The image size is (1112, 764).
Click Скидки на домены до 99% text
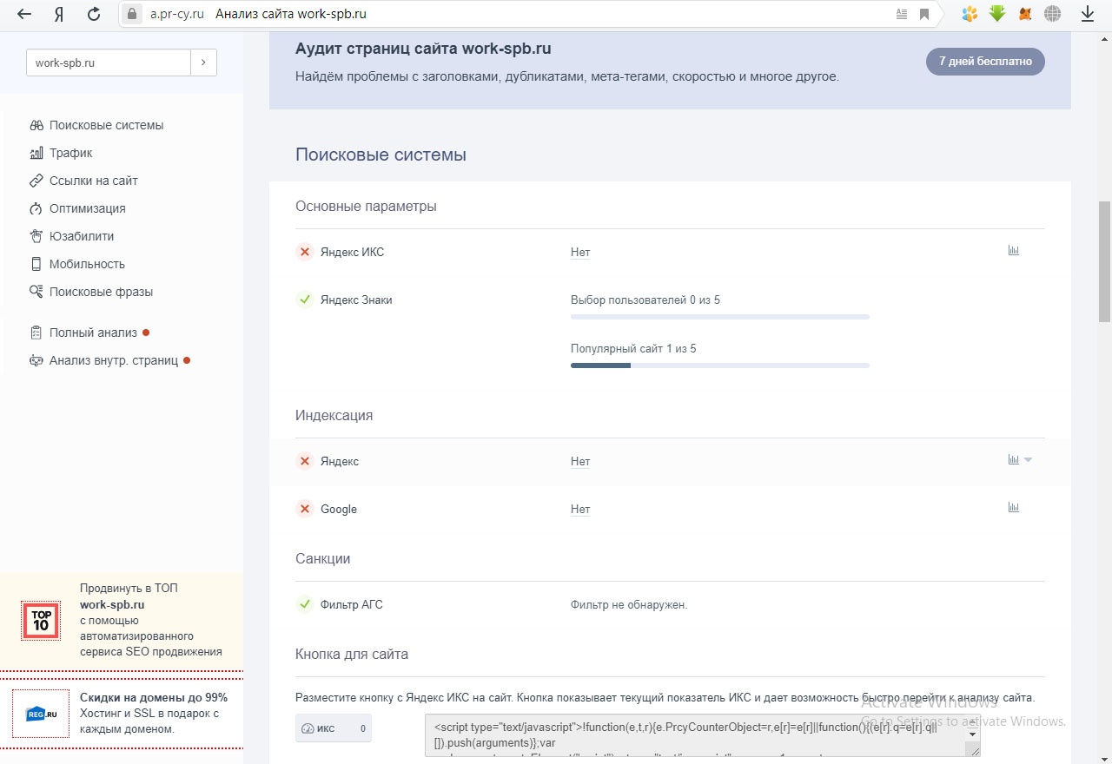pos(154,698)
